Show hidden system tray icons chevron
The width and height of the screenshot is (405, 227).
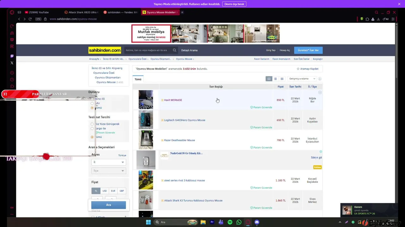340,222
